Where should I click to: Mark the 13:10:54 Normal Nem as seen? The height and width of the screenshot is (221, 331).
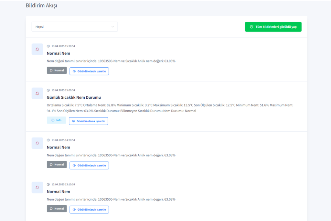(89, 209)
